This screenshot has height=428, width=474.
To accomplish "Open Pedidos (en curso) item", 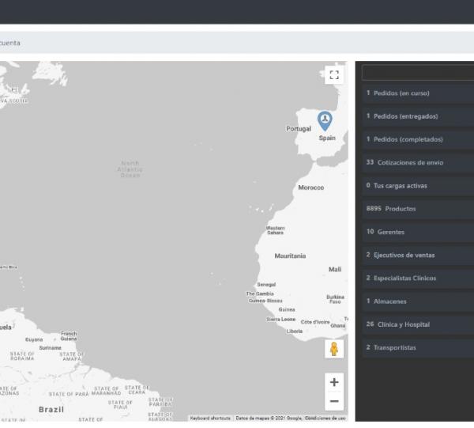I will [418, 93].
